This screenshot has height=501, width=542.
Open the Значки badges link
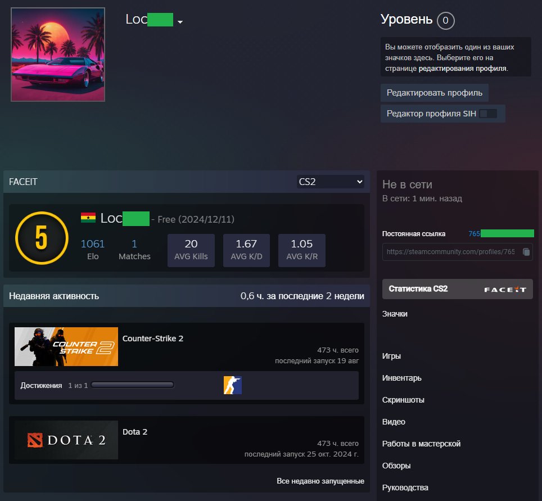(x=395, y=314)
